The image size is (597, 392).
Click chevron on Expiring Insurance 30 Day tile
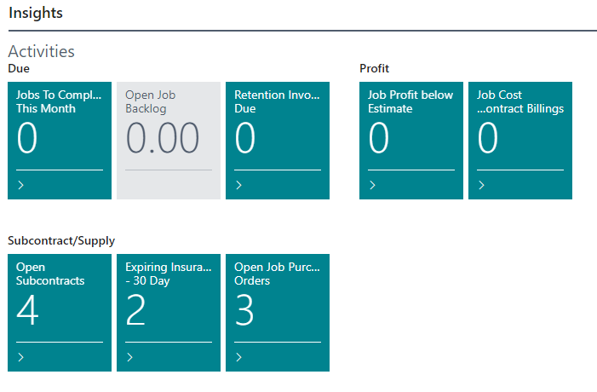click(129, 357)
